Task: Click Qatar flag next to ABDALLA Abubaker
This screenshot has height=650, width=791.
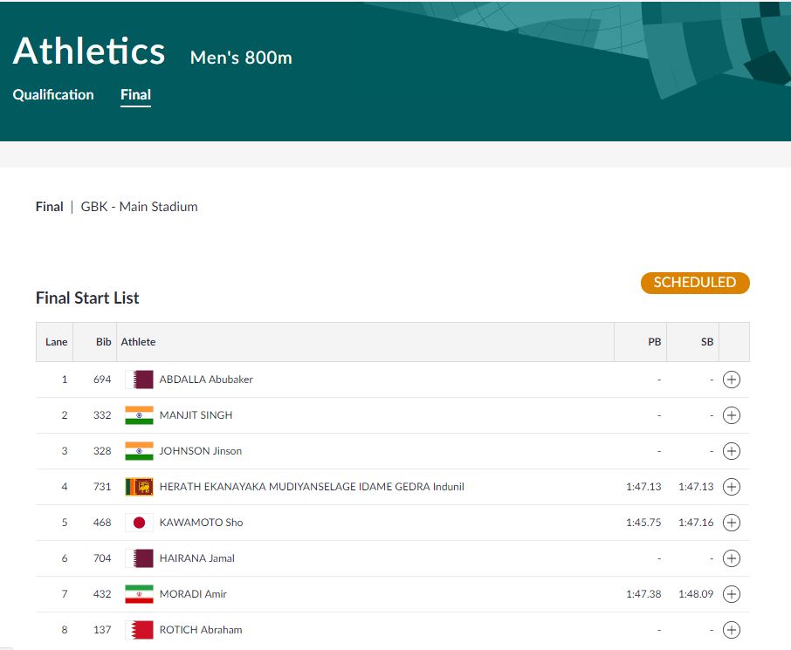Action: tap(139, 380)
